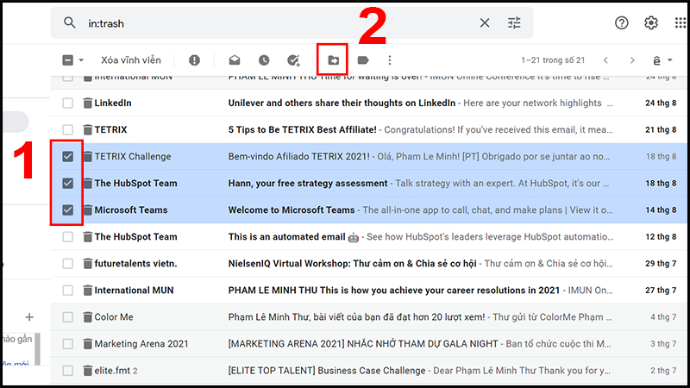Viewport: 690px width, 388px height.
Task: Clear the in:trash search text
Action: pos(485,23)
